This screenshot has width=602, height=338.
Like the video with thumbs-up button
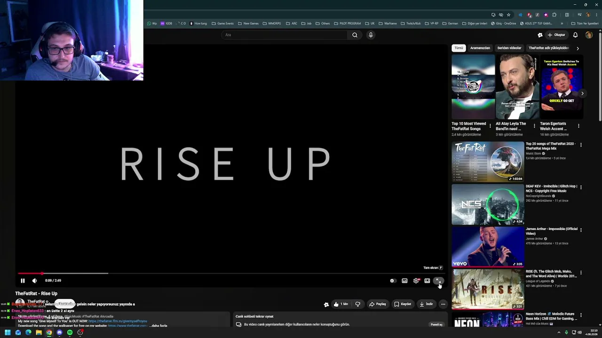pyautogui.click(x=341, y=304)
